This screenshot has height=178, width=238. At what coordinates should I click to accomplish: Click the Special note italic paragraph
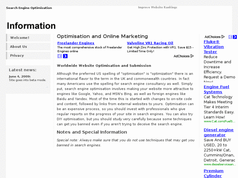(125, 142)
